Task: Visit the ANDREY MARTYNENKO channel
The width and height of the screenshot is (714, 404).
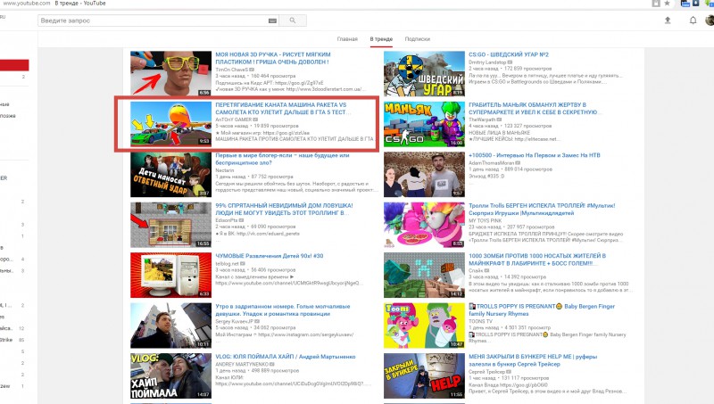Action: tap(242, 365)
